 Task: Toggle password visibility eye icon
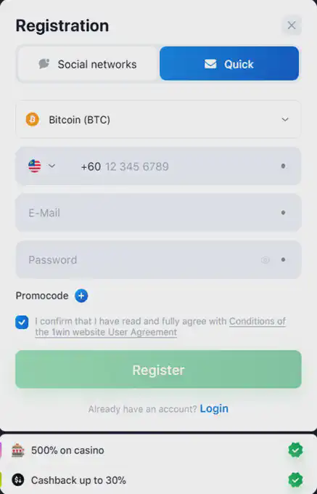pyautogui.click(x=265, y=260)
